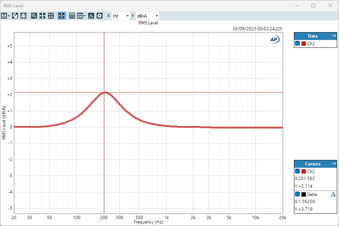This screenshot has height=226, width=339.
Task: Open the data table view icon
Action: 72,16
